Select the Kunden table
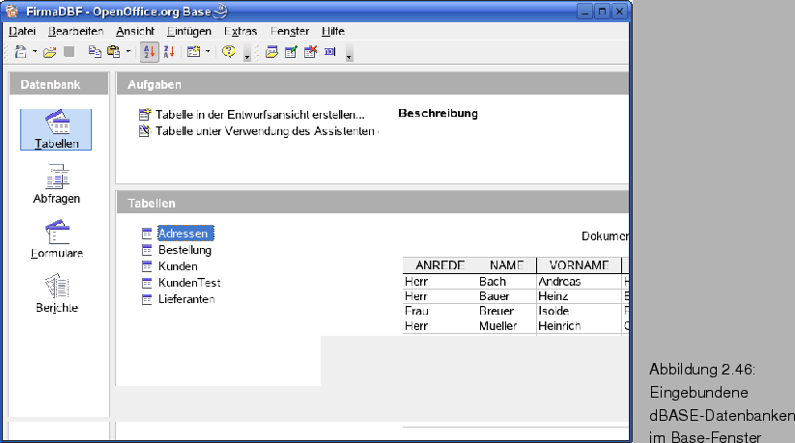The width and height of the screenshot is (795, 443). tap(178, 266)
